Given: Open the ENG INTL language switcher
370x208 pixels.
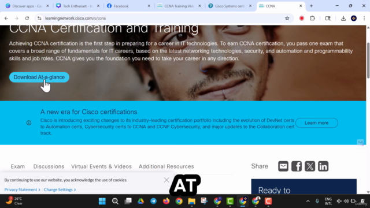Looking at the screenshot, I should (x=328, y=201).
